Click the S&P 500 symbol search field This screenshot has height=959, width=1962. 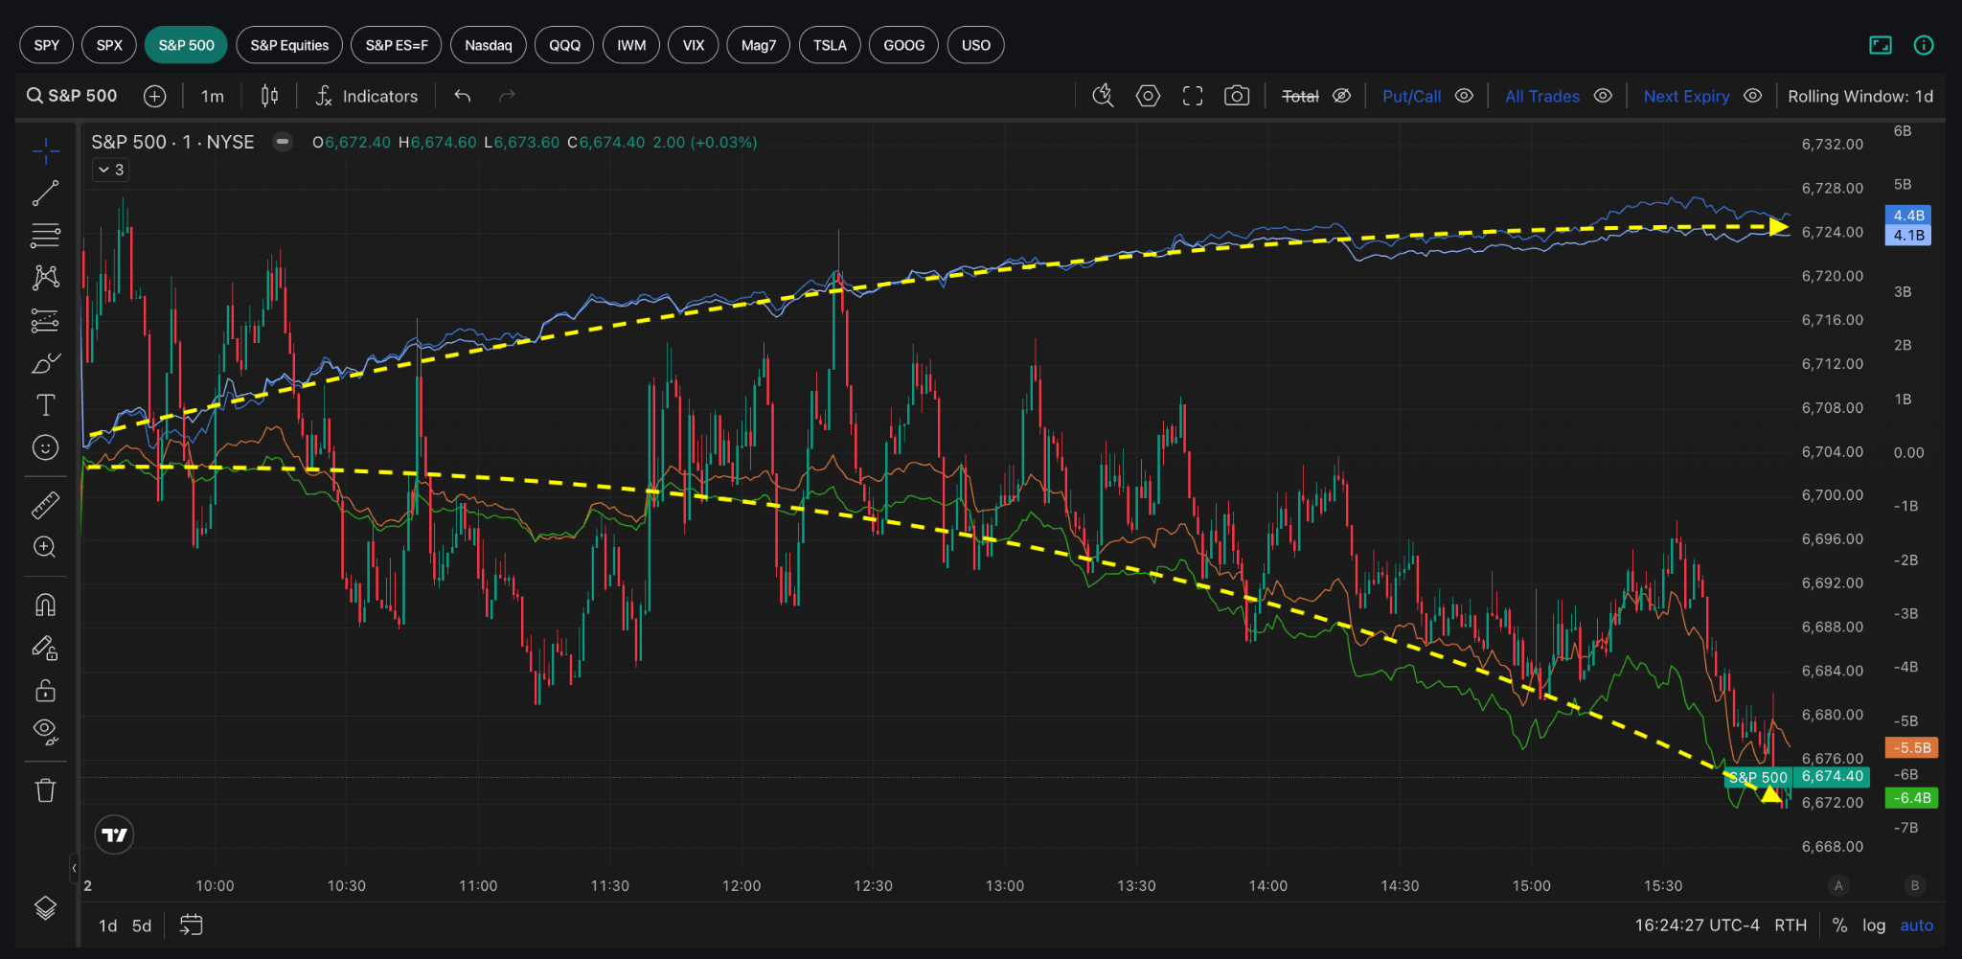pyautogui.click(x=73, y=96)
